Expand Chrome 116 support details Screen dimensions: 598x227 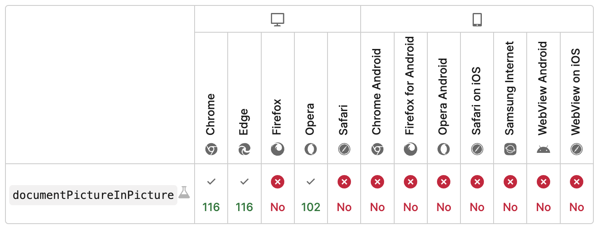point(211,193)
